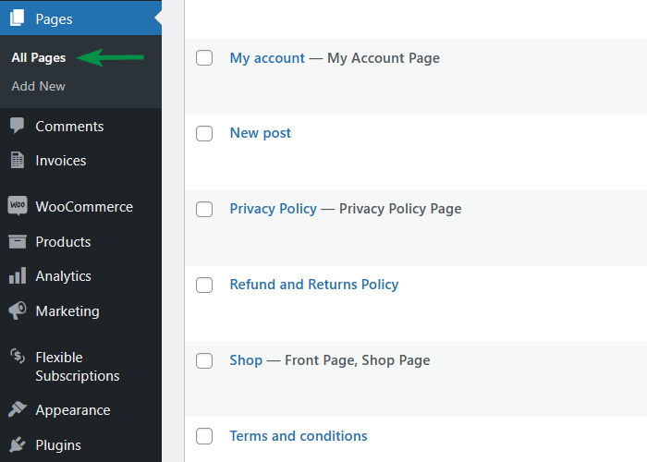Check the Privacy Policy page checkbox
Screen dimensions: 647x462
coord(204,209)
